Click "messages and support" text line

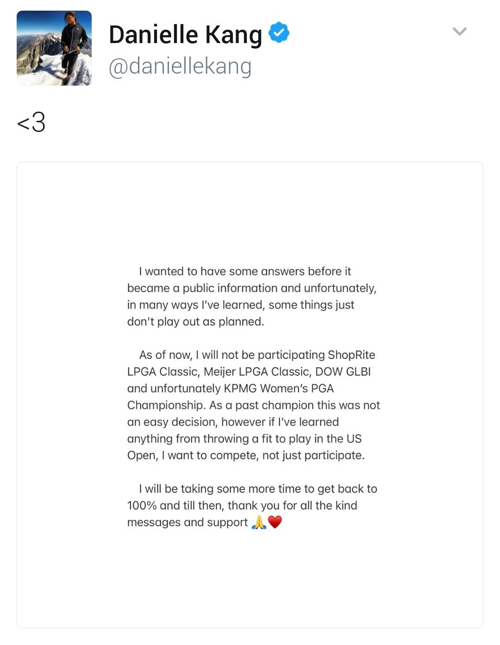point(187,522)
